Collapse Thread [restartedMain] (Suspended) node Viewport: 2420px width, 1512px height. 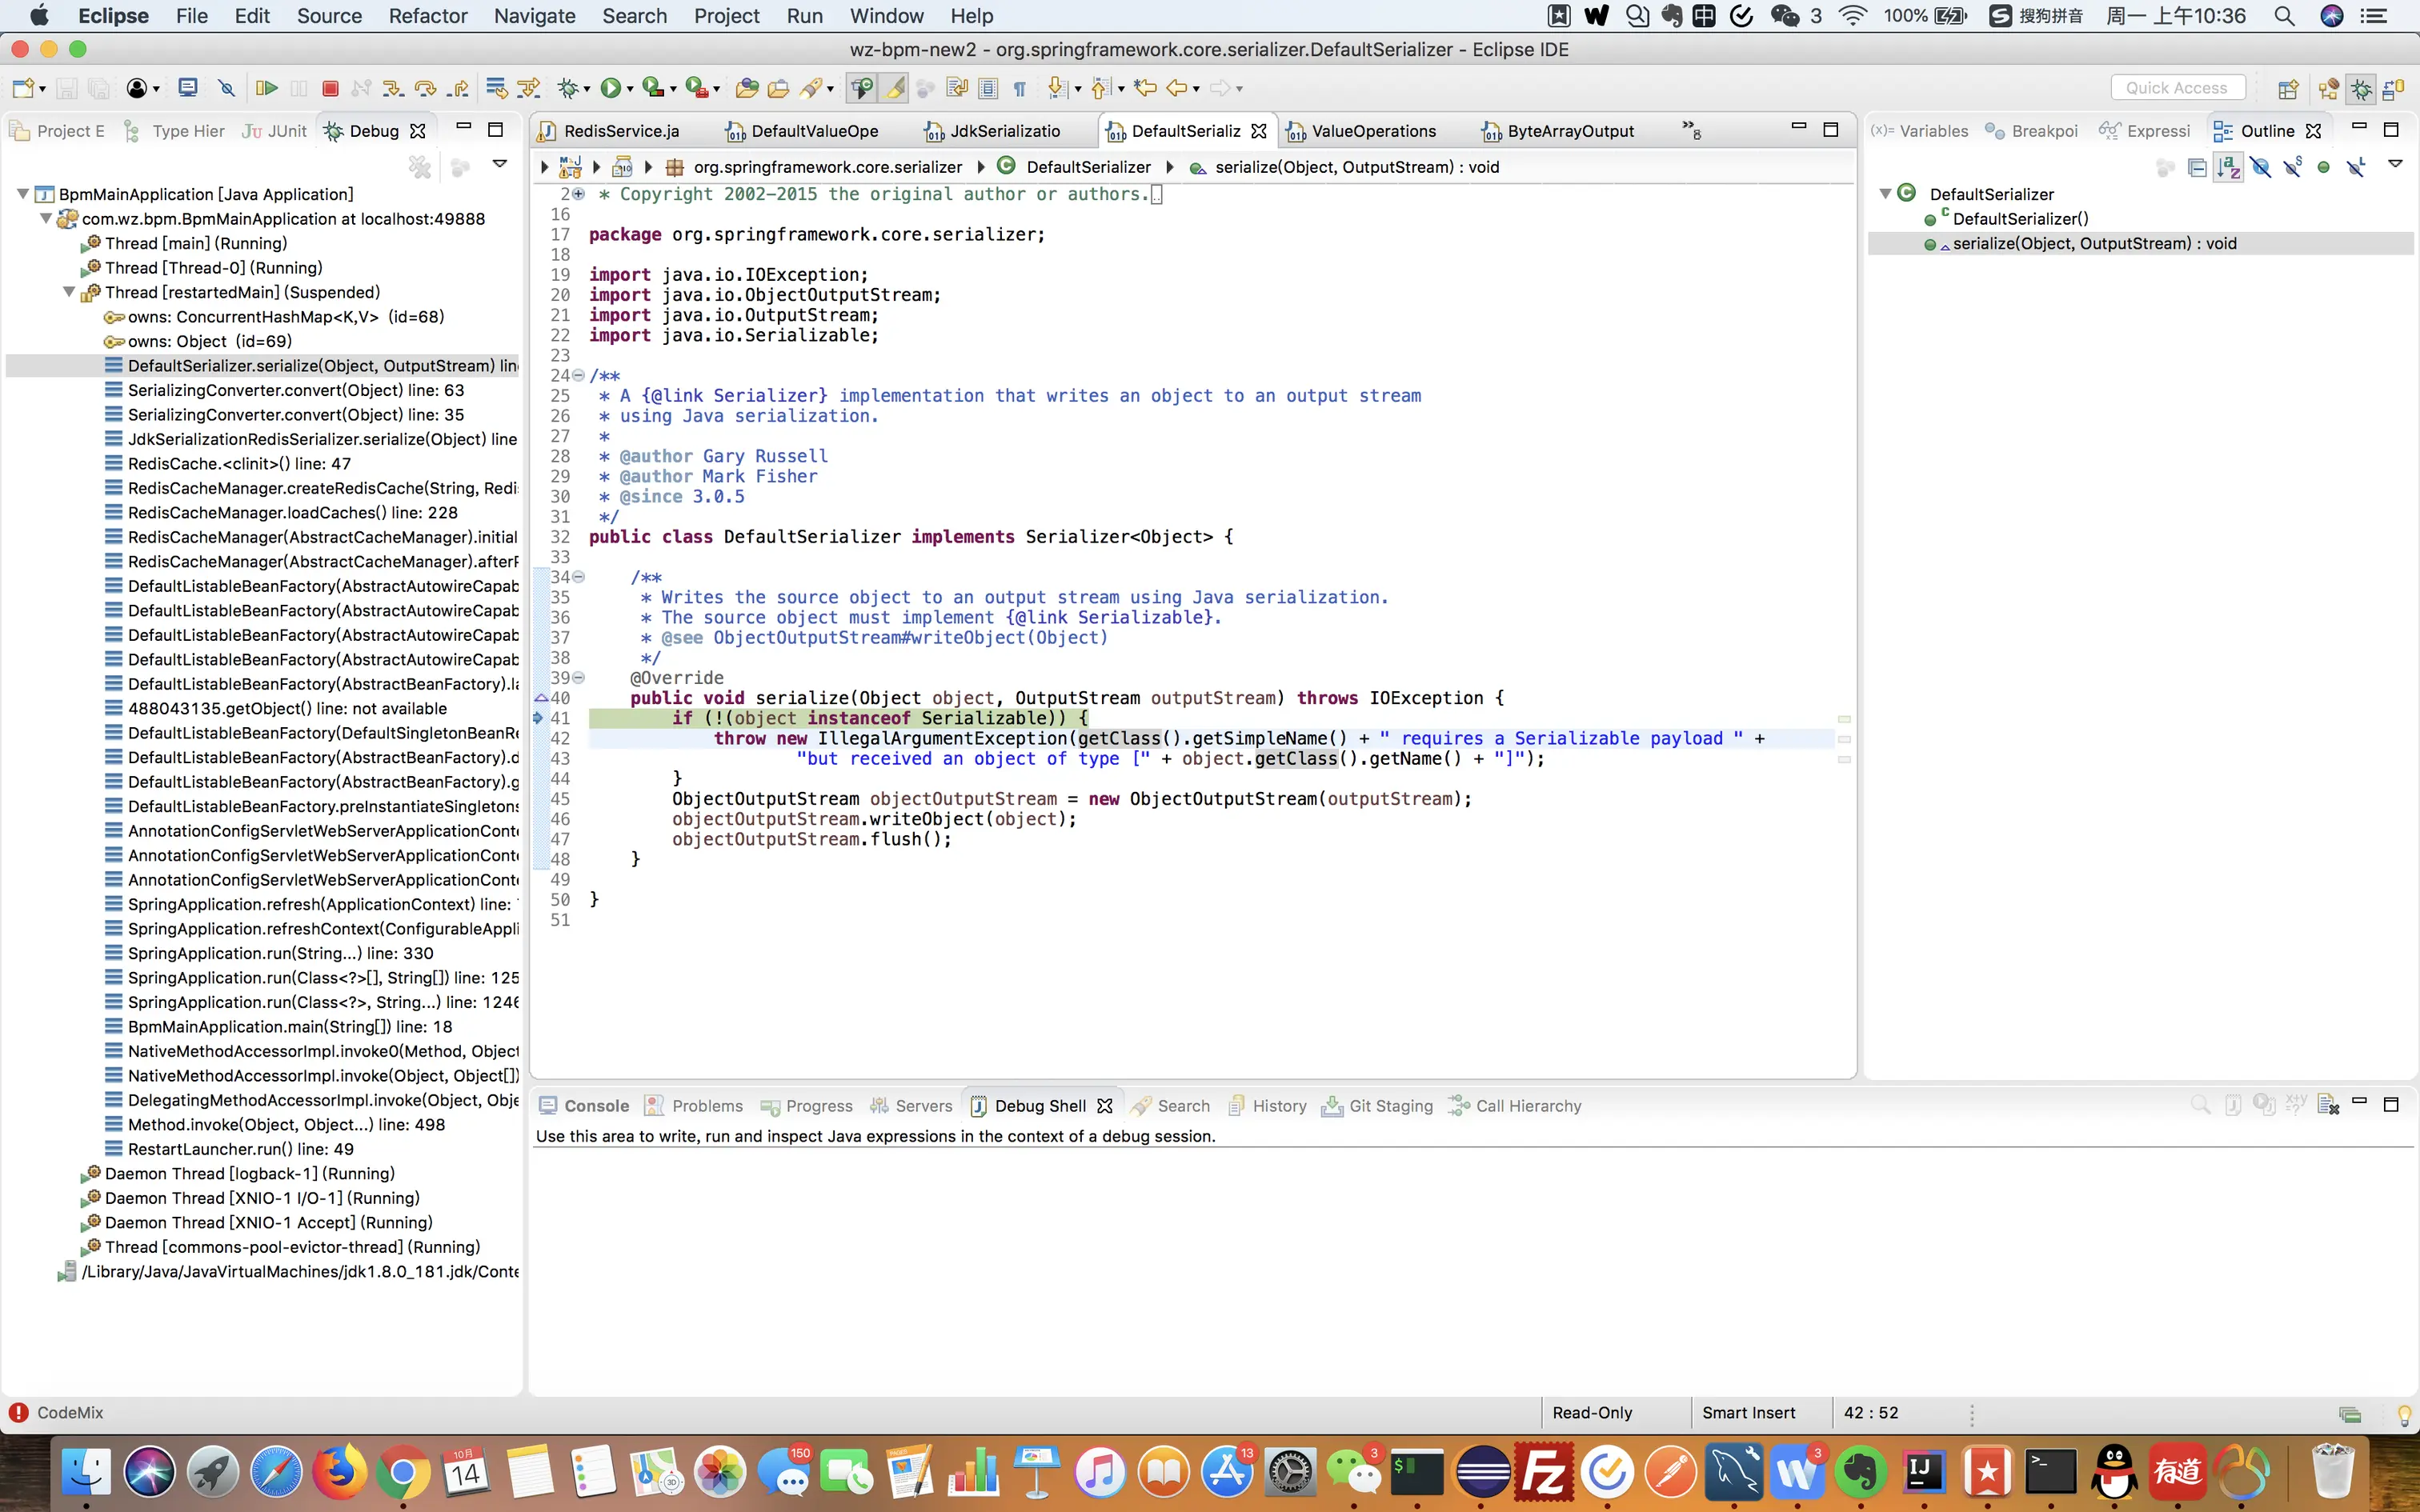[69, 292]
